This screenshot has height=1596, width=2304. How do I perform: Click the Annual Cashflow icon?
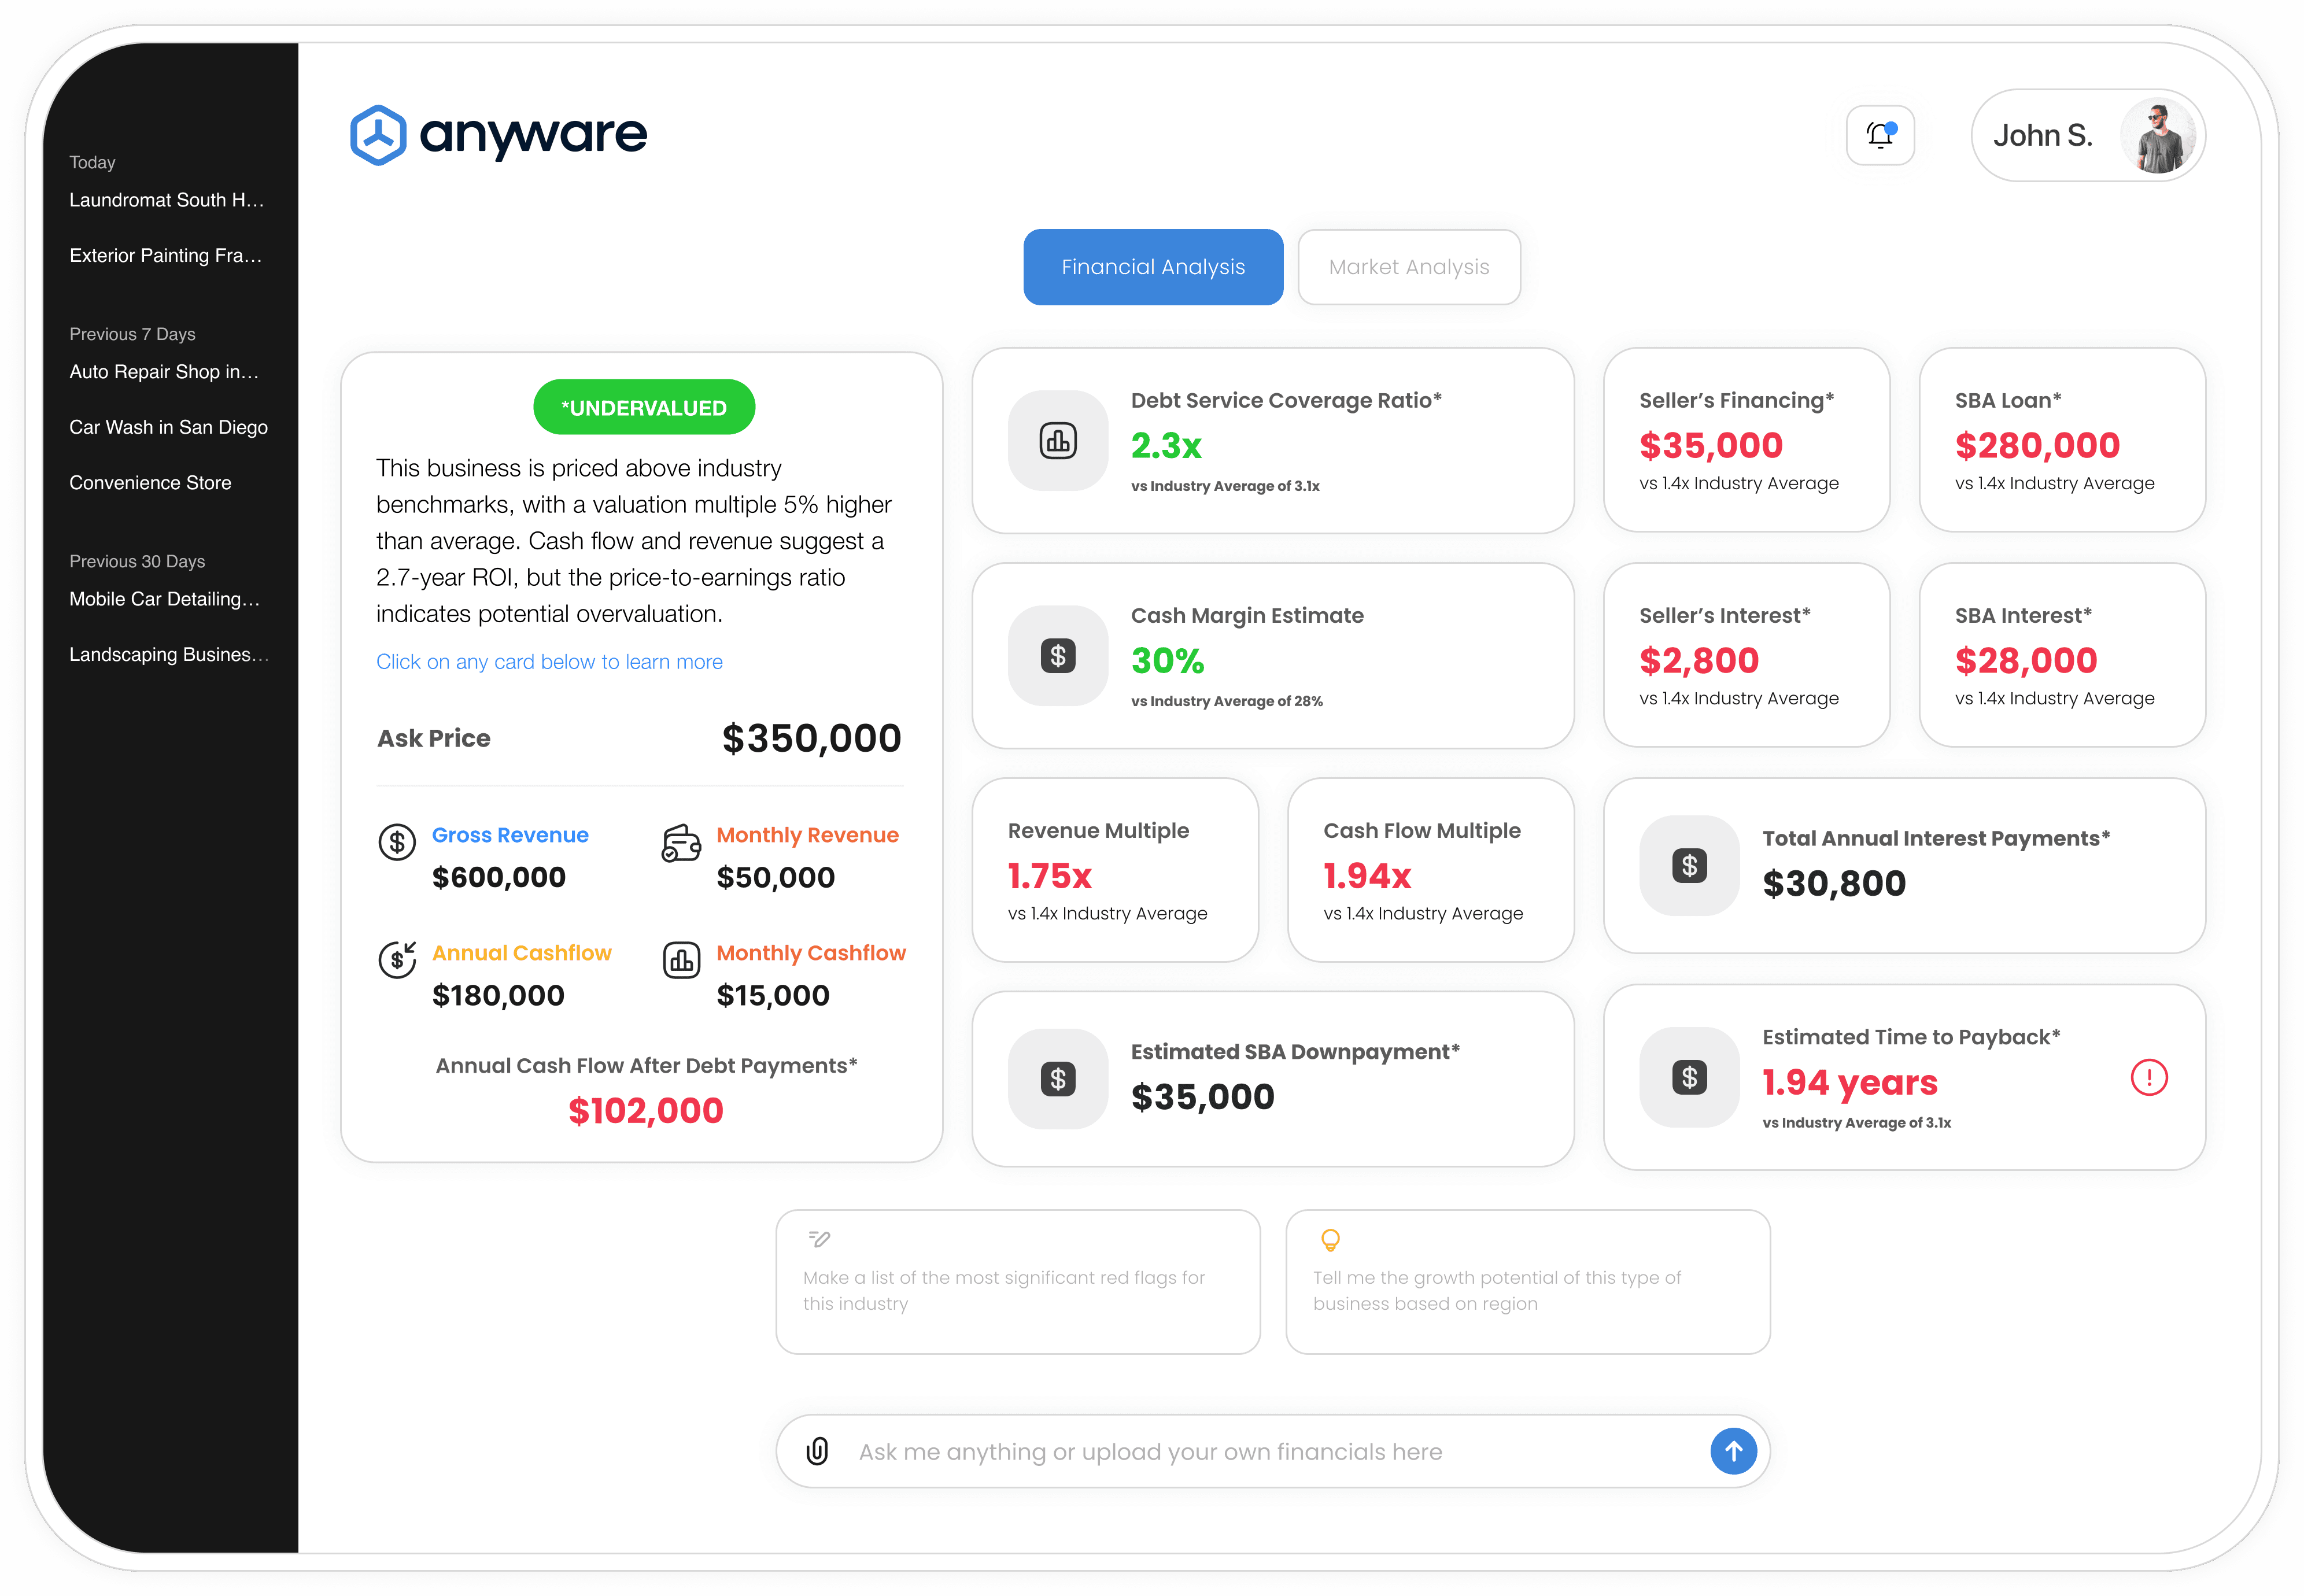click(x=397, y=960)
